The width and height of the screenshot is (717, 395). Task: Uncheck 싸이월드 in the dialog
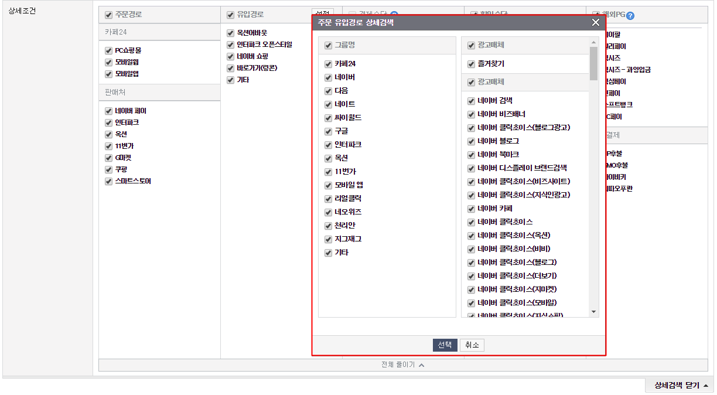pyautogui.click(x=328, y=118)
